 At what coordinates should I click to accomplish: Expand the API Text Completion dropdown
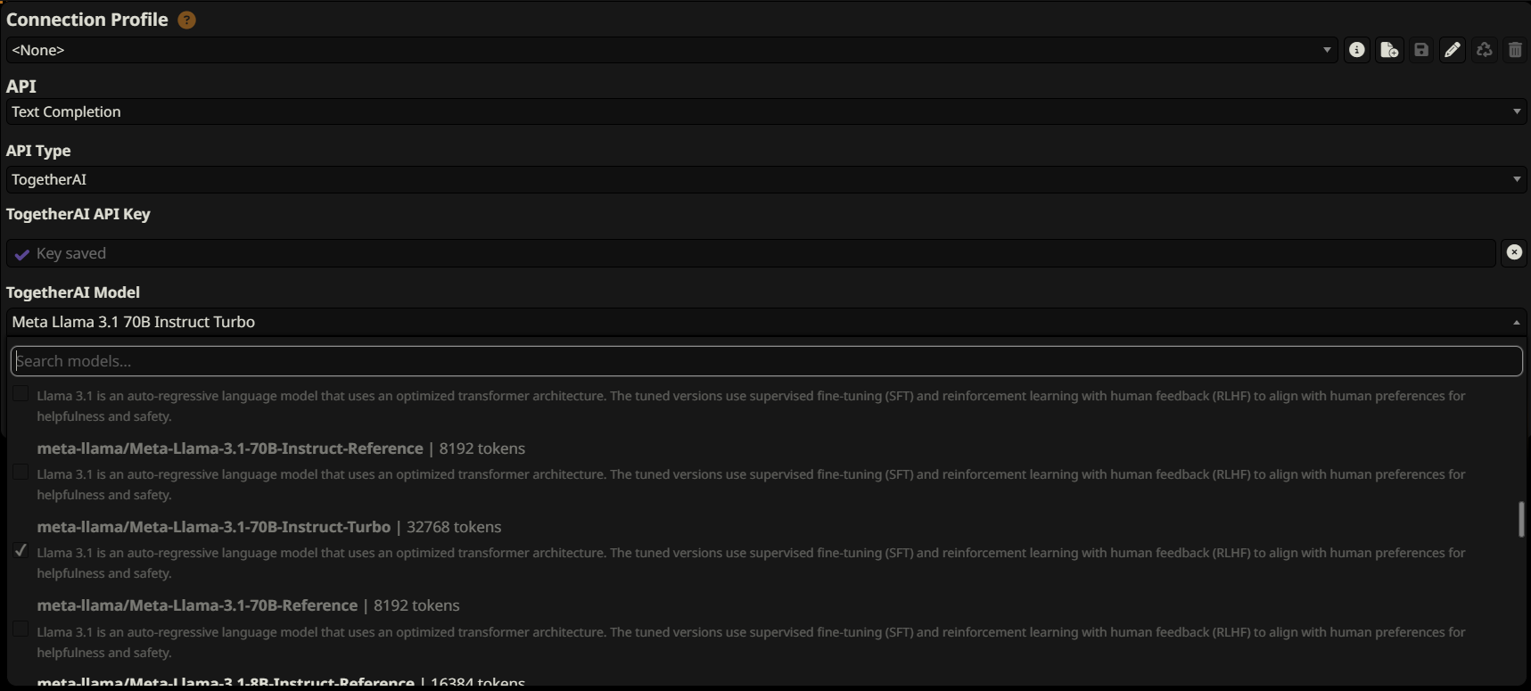pos(766,111)
